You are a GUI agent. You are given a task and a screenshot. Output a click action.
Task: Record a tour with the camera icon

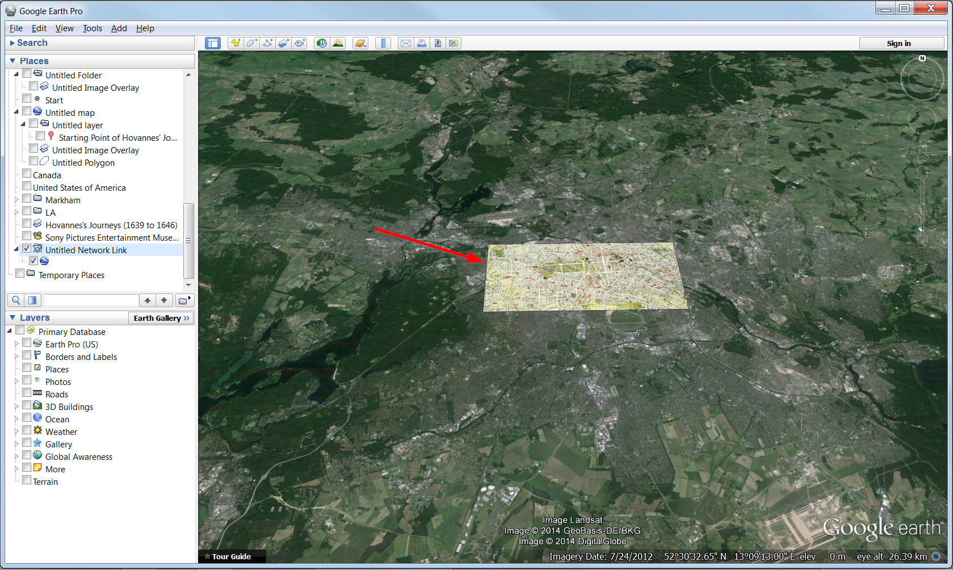300,43
